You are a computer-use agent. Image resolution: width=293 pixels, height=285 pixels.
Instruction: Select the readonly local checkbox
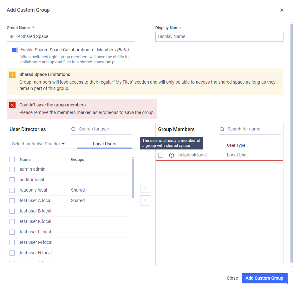(12, 190)
